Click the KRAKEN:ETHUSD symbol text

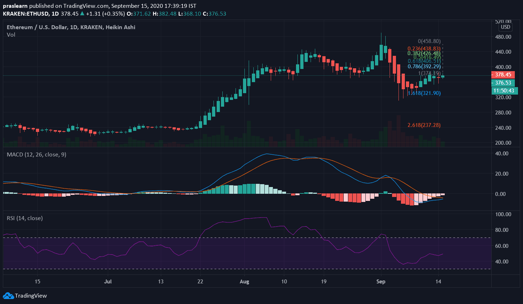click(26, 14)
